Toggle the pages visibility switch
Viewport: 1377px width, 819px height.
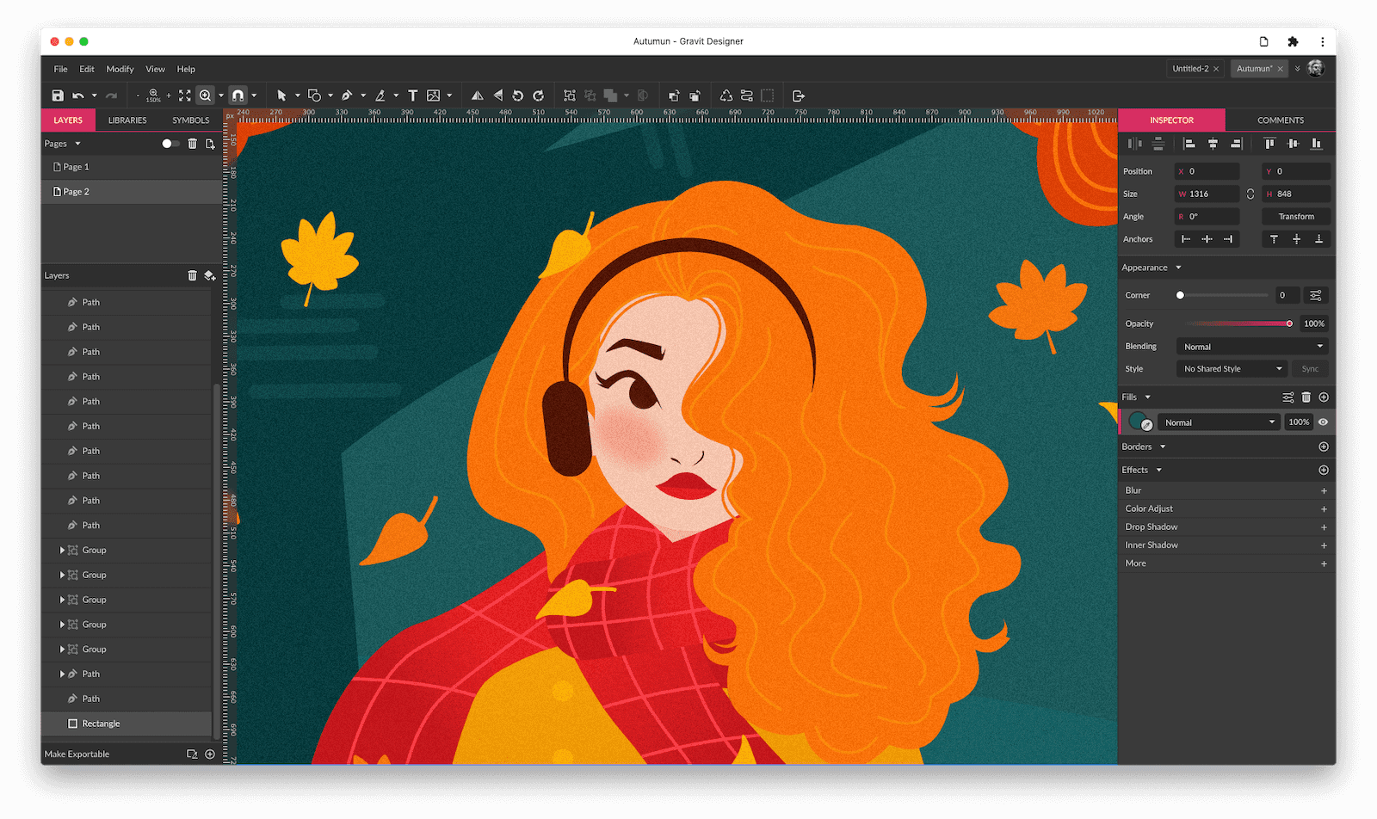pos(169,144)
